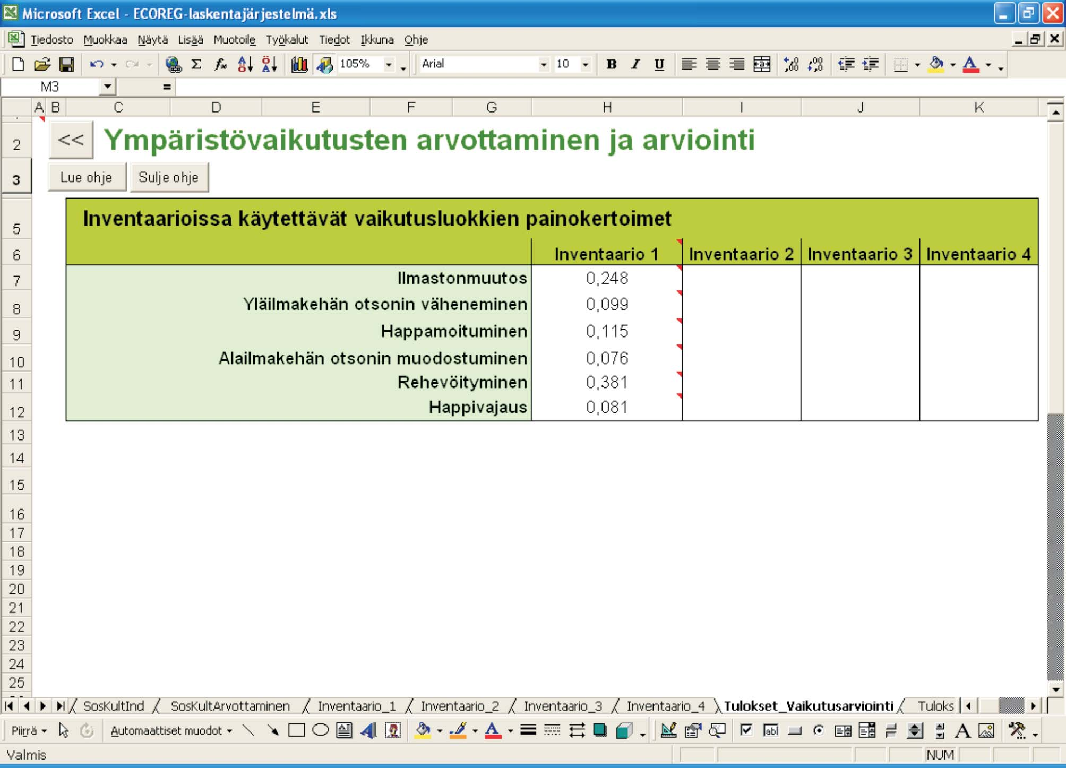Screen dimensions: 1066x768
Task: Open the zoom 105% dropdown
Action: [389, 64]
